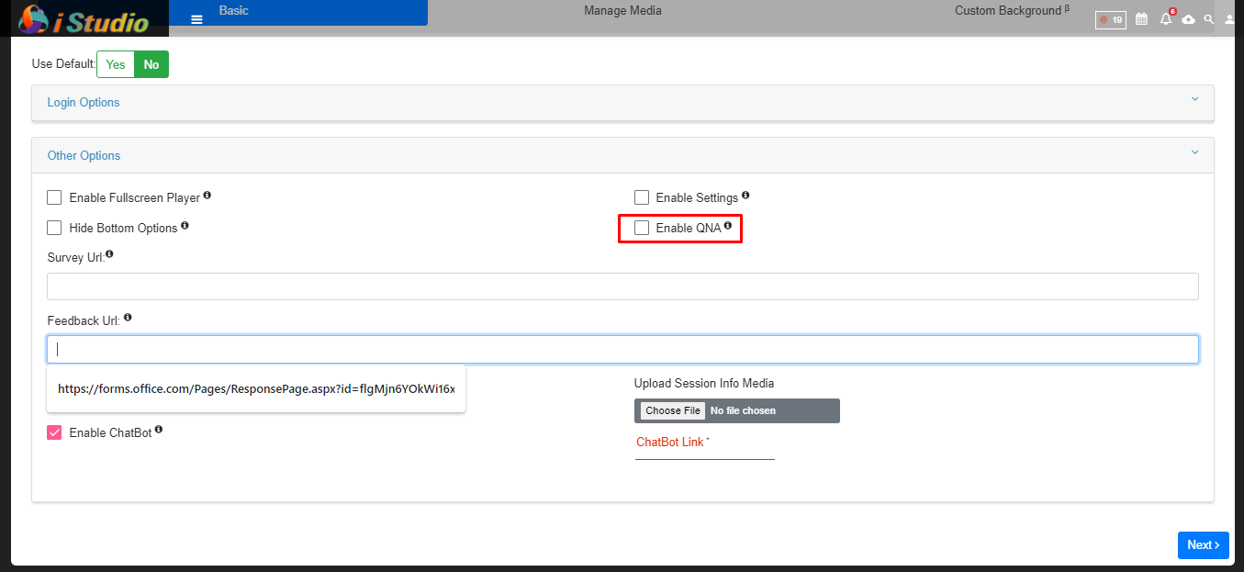Screen dimensions: 1244x572
Task: Click the Other Options section title
Action: click(x=84, y=155)
